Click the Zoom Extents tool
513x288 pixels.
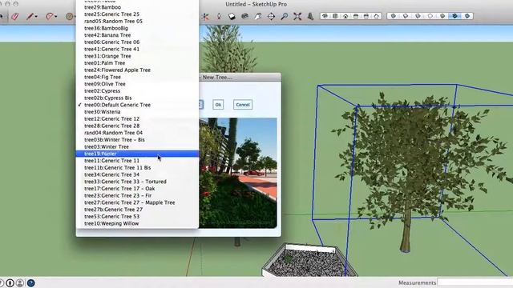[x=297, y=16]
